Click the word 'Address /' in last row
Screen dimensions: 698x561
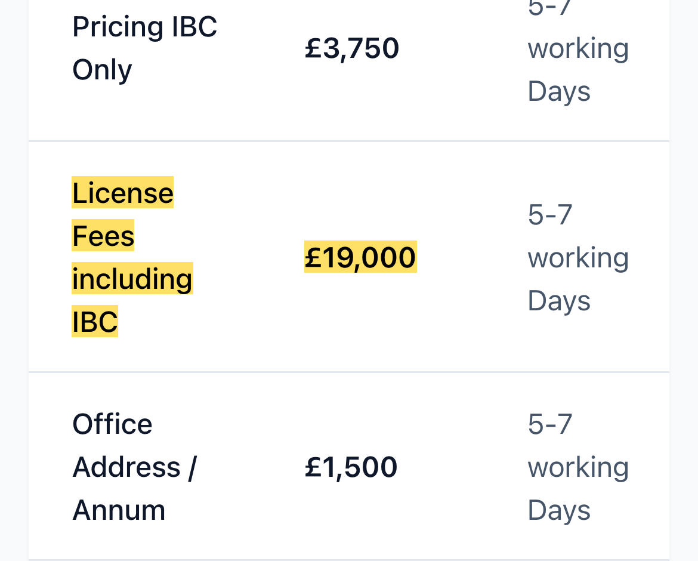(134, 467)
